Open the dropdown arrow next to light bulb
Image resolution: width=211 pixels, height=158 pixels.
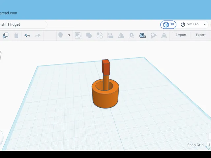(x=69, y=35)
